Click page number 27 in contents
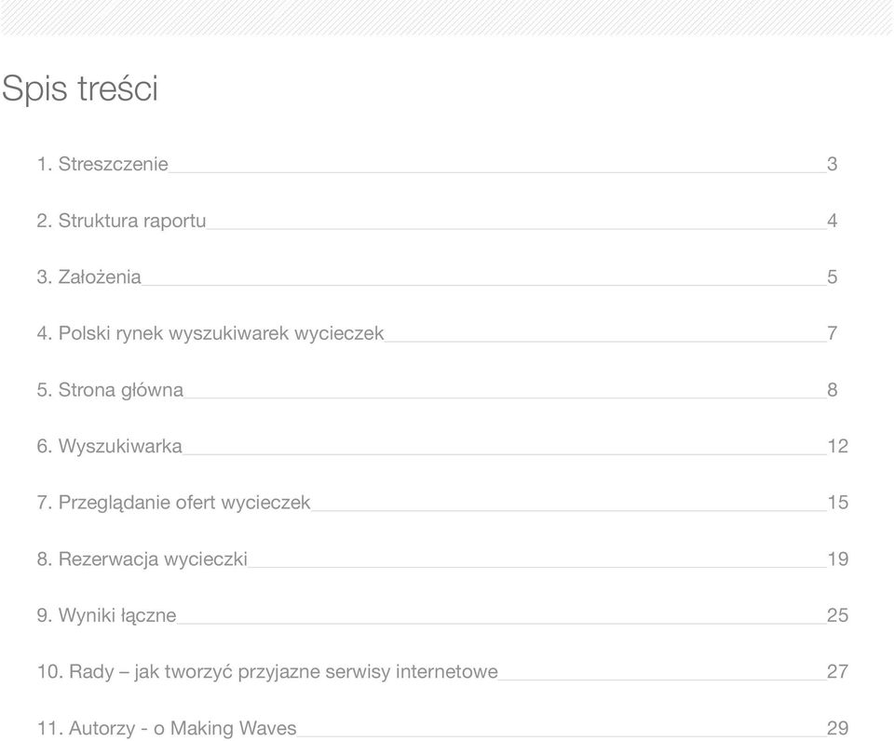Image resolution: width=894 pixels, height=741 pixels. click(837, 672)
